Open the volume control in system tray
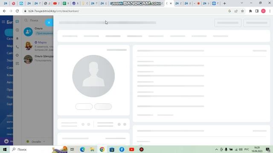Screen dimensions: 273x153 click(x=241, y=149)
